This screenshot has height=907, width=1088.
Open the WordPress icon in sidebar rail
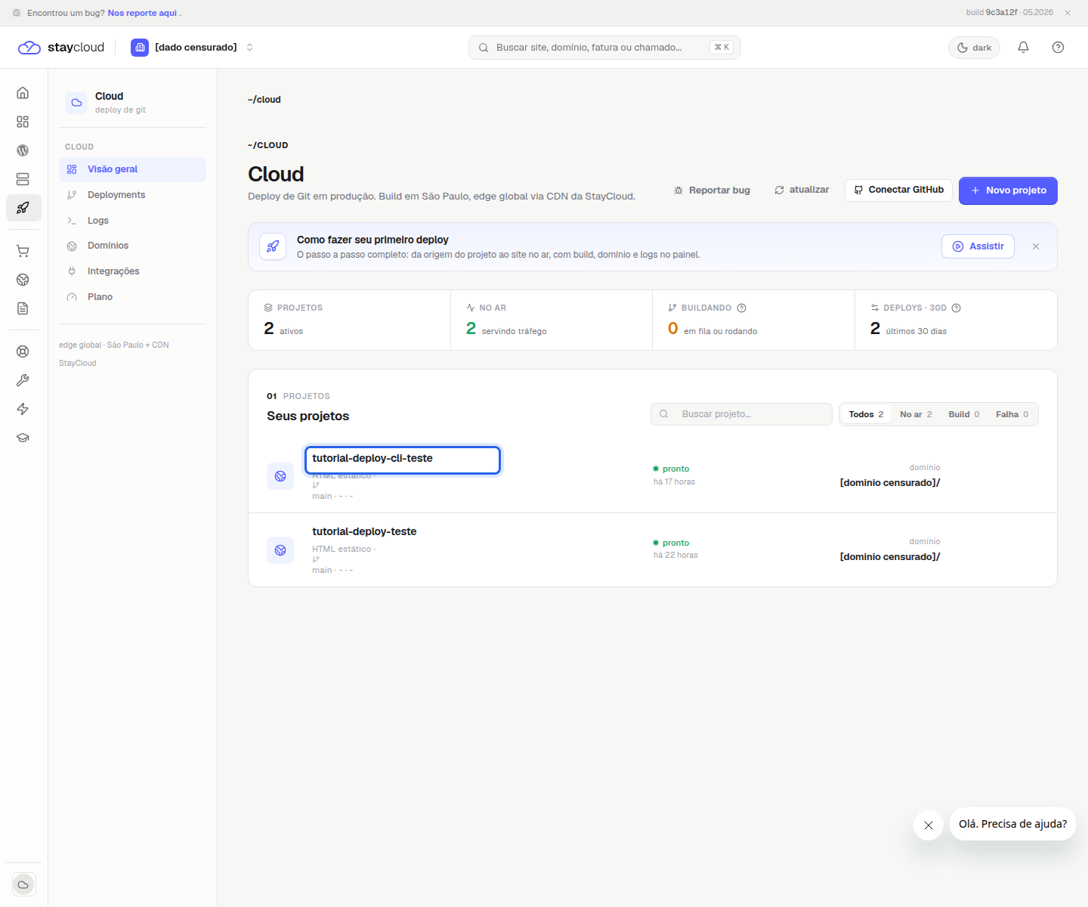23,150
